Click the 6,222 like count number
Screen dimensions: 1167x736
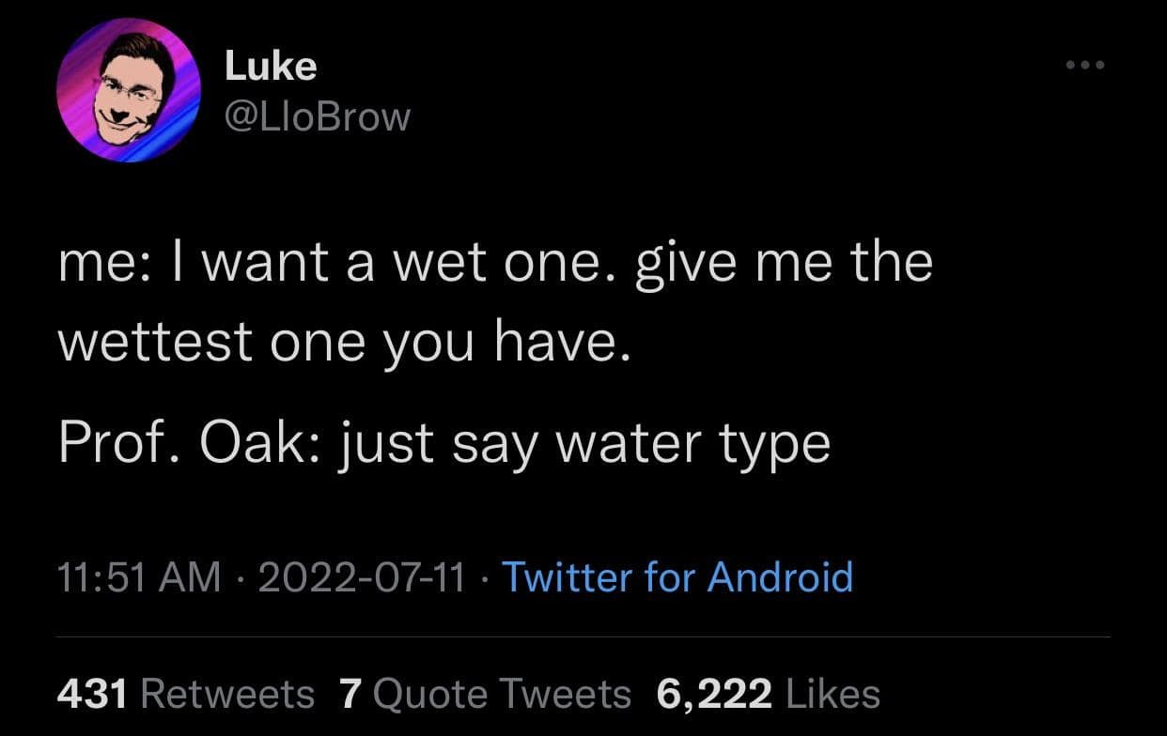714,694
